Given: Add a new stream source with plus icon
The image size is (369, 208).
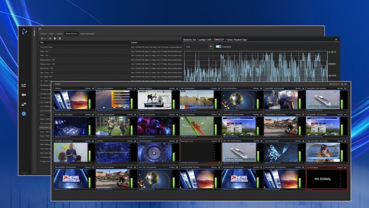Looking at the screenshot, I should click(42, 38).
